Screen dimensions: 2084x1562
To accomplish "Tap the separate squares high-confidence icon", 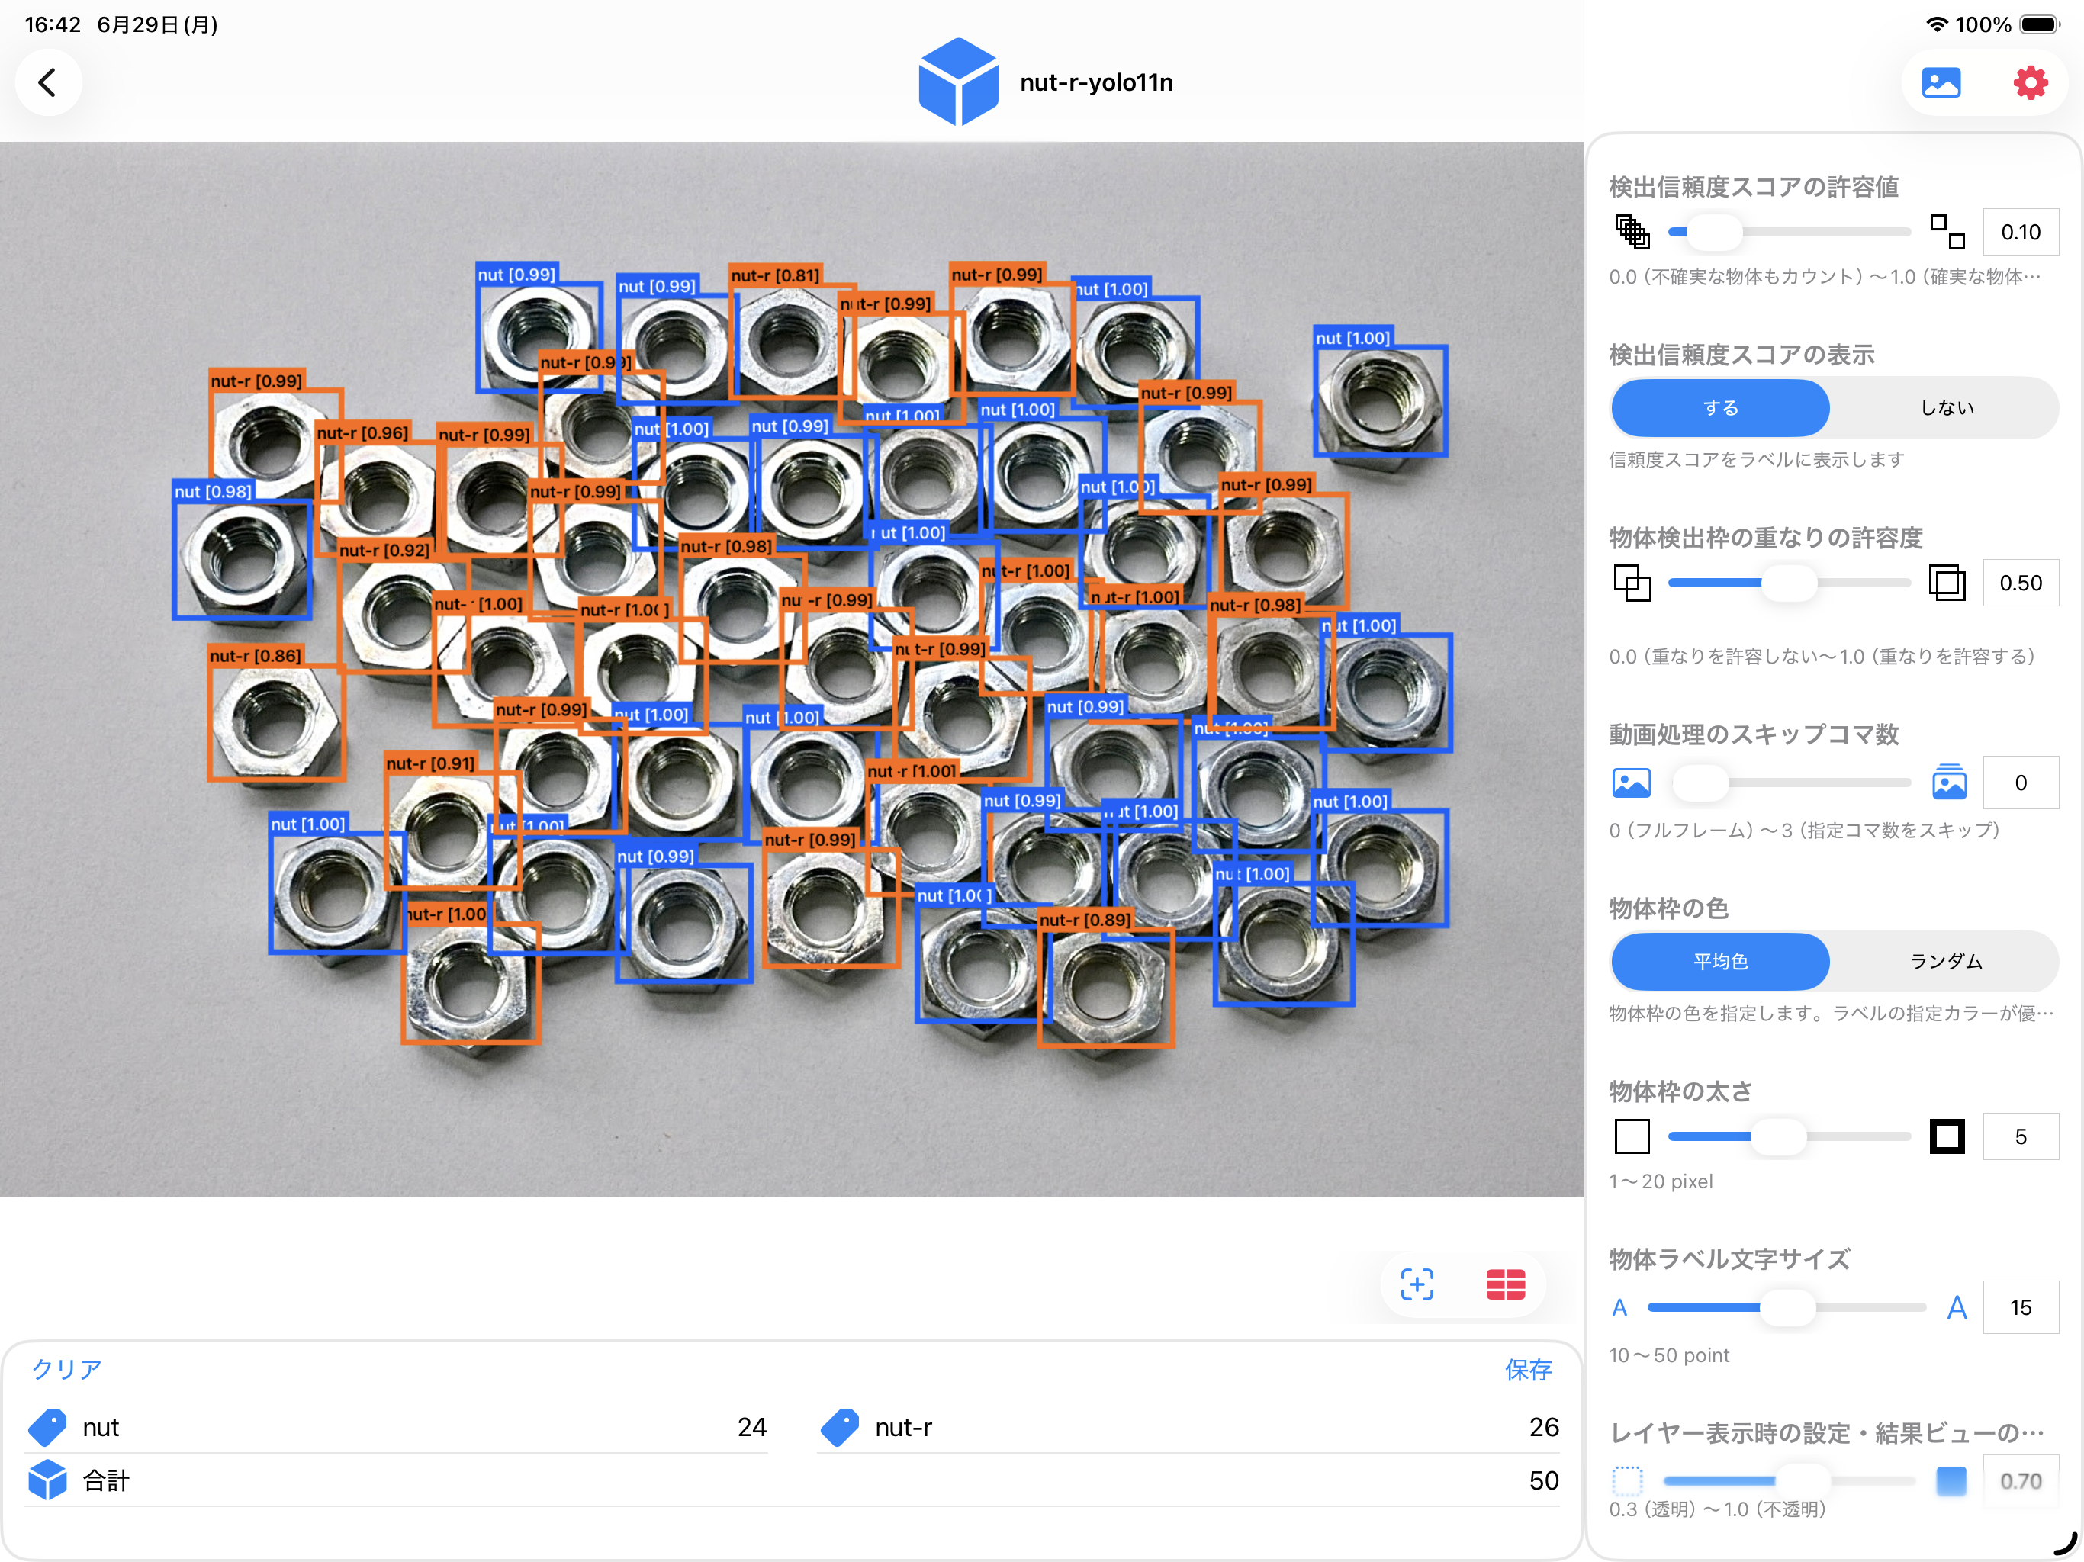I will coord(1947,232).
